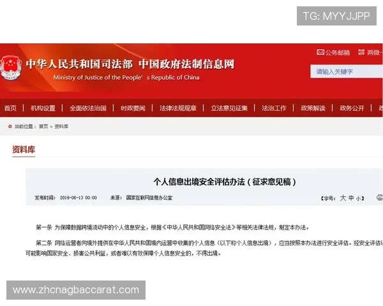Click the 中华人民共和国司法部 site title
Viewport: 383px width, 306px height.
pyautogui.click(x=79, y=64)
